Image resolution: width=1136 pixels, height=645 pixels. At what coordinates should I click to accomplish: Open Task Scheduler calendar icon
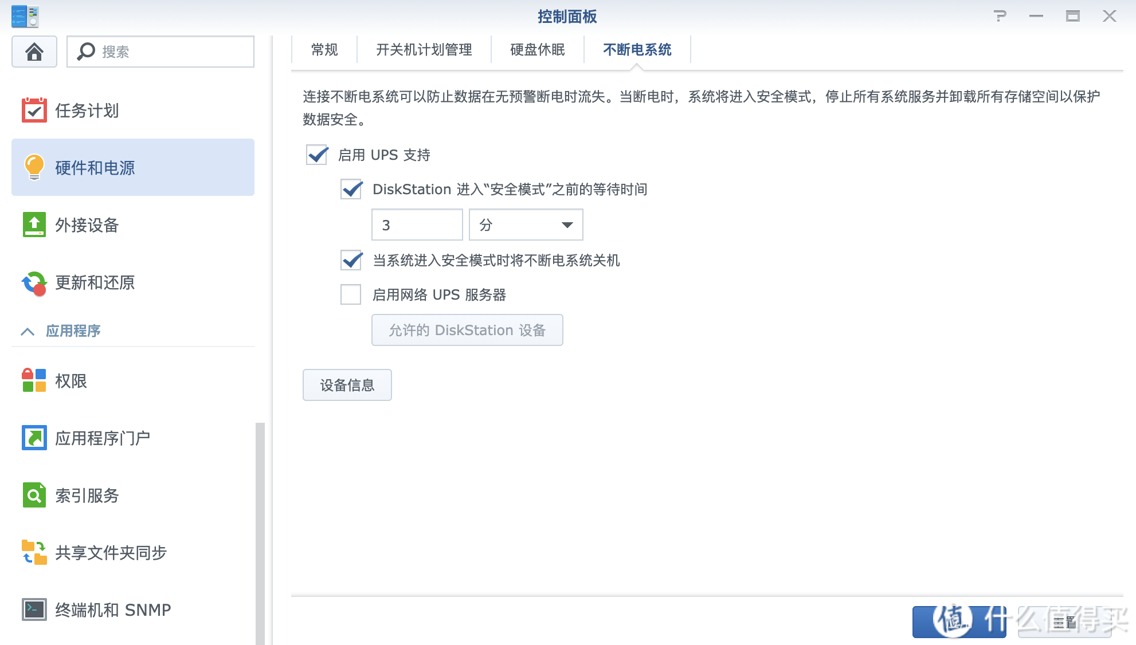[x=34, y=110]
